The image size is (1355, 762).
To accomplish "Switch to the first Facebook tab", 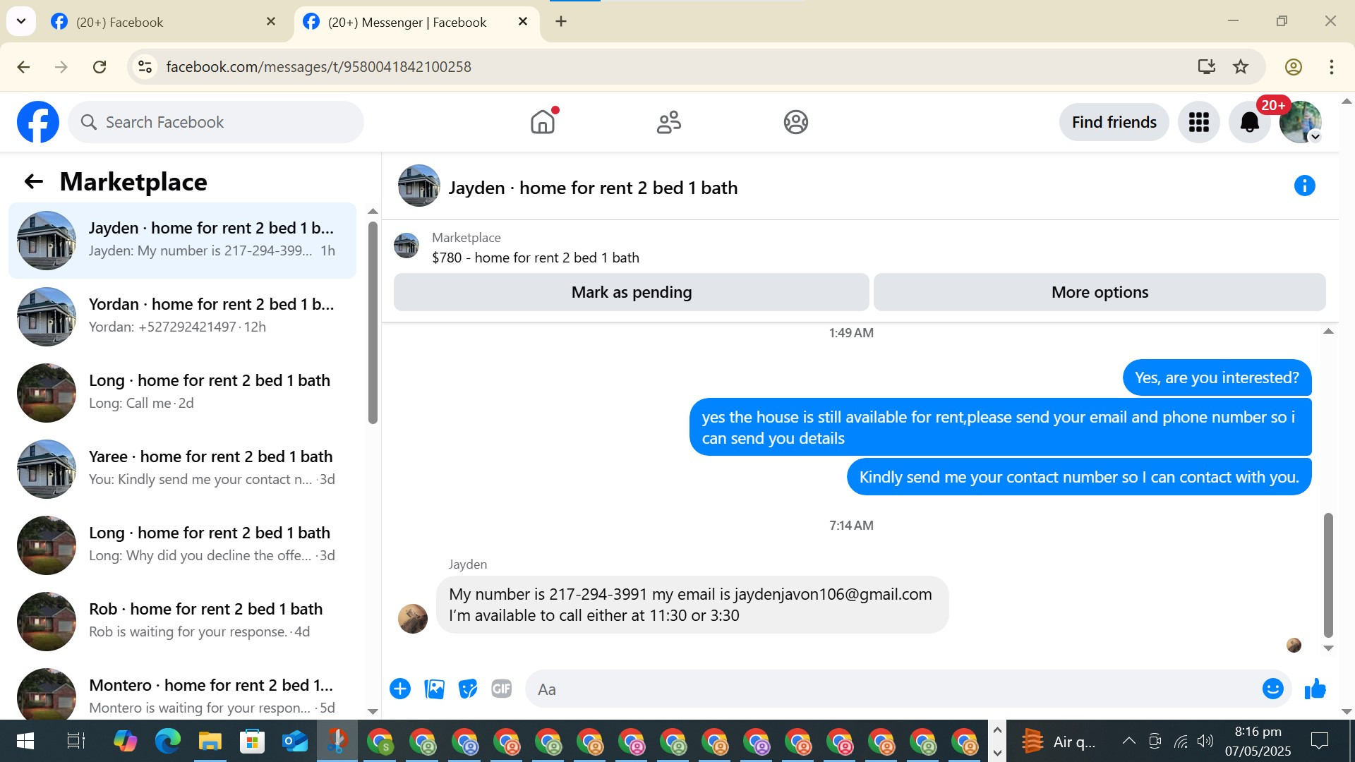I will click(x=162, y=22).
